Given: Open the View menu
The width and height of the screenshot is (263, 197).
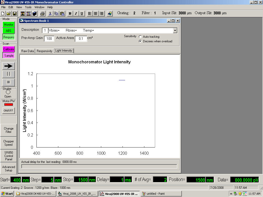Looking at the screenshot, I should click(19, 7).
